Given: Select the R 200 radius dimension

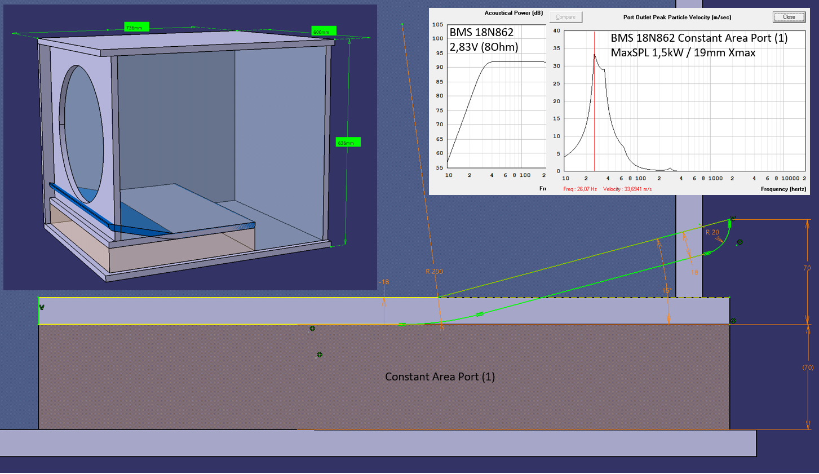Looking at the screenshot, I should click(434, 271).
